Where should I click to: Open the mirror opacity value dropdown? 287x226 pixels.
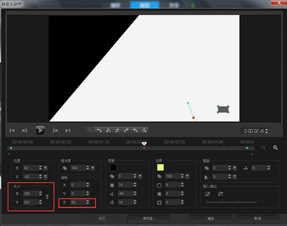[x=235, y=168]
